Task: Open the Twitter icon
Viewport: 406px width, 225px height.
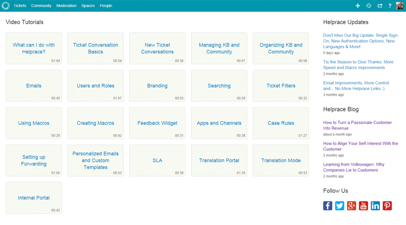Action: (x=339, y=206)
